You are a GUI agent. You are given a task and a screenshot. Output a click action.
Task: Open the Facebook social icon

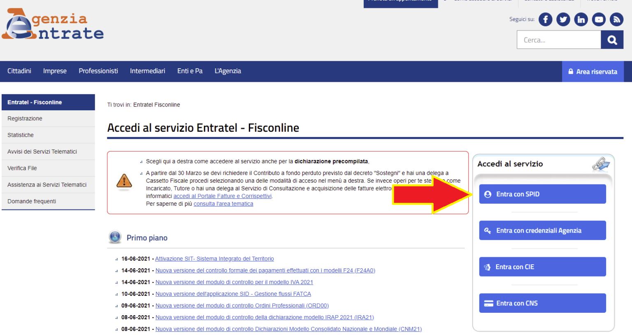coord(545,19)
